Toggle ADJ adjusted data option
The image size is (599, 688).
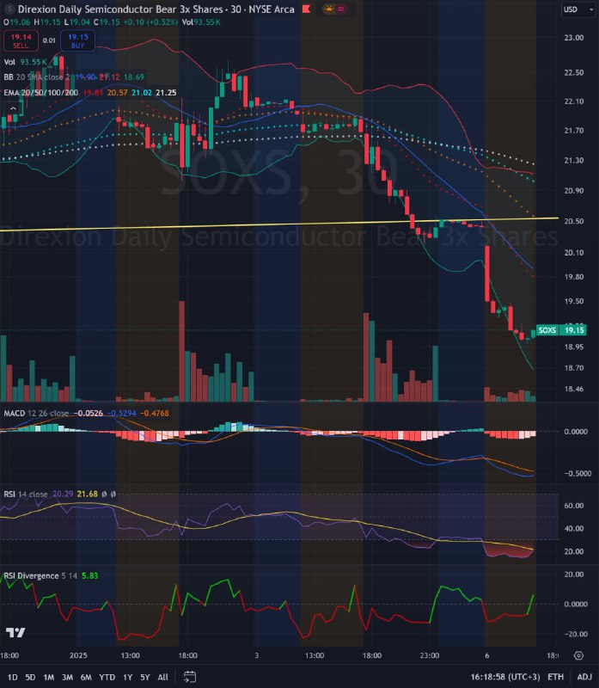pos(584,677)
